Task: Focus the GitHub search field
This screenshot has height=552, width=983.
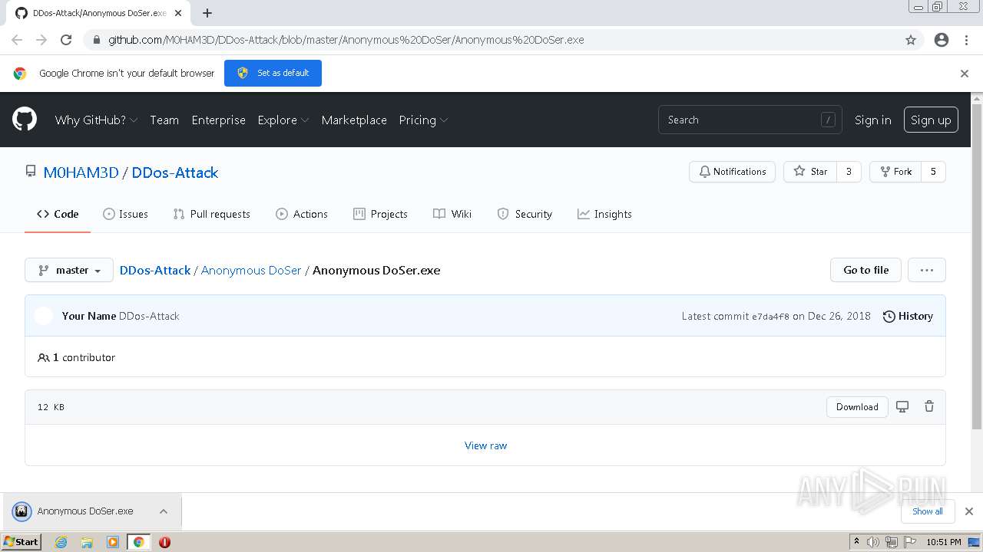Action: (x=750, y=120)
